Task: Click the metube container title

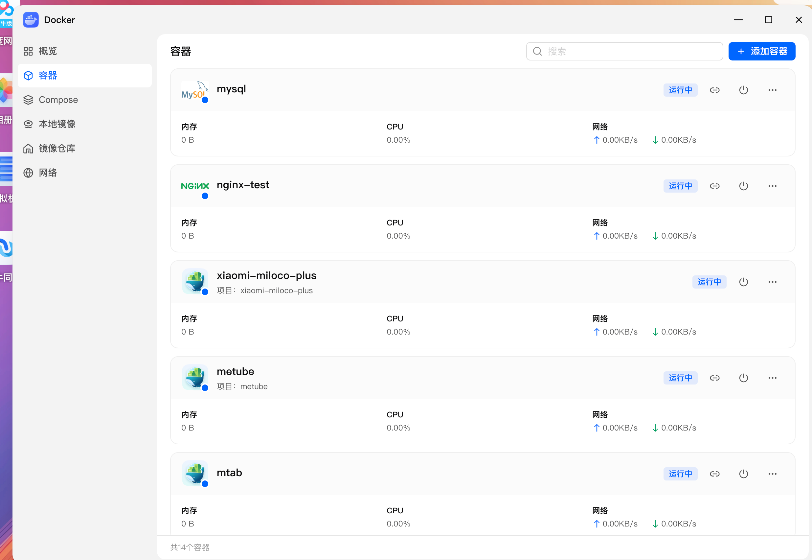Action: (235, 371)
